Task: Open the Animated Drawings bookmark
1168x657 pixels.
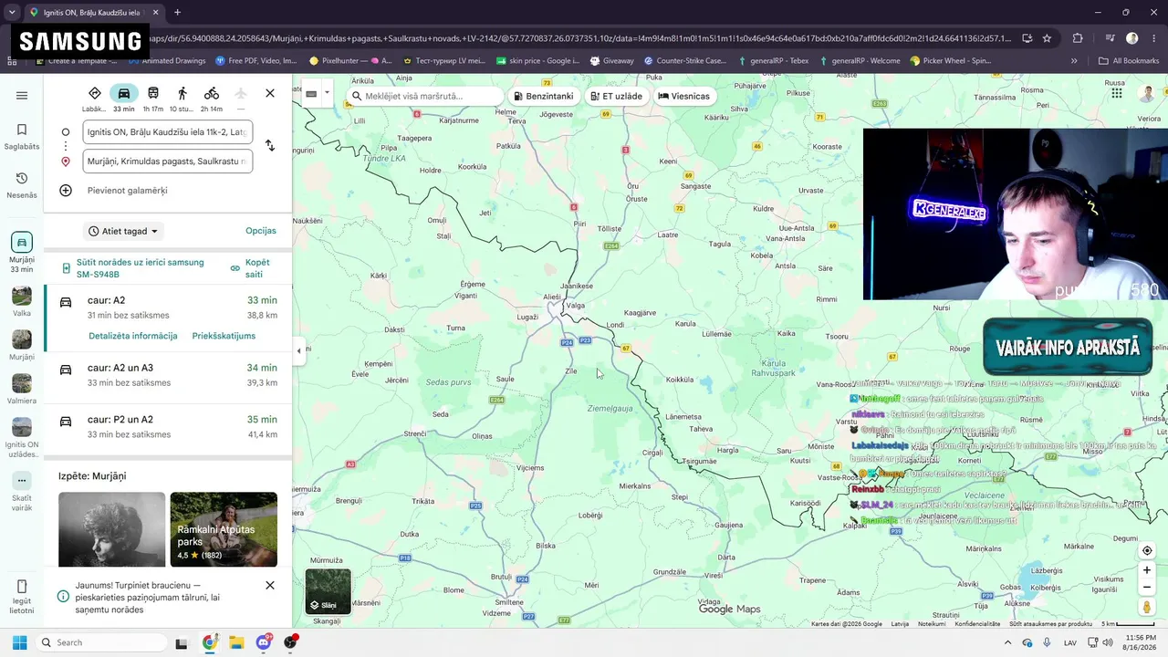Action: coord(167,61)
